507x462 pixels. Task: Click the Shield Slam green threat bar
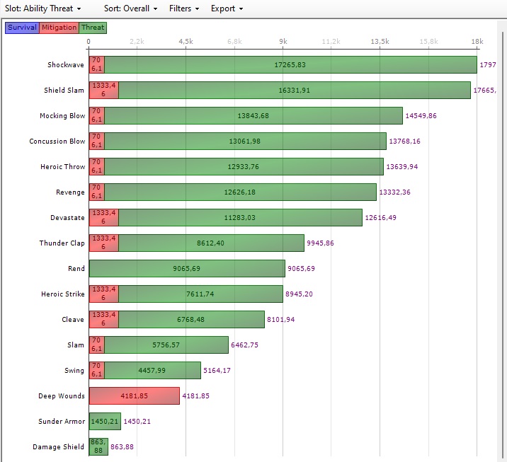pyautogui.click(x=295, y=90)
